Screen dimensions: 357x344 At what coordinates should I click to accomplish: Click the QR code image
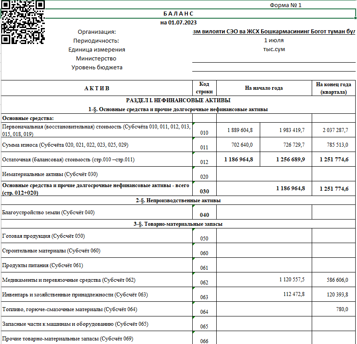(23, 22)
